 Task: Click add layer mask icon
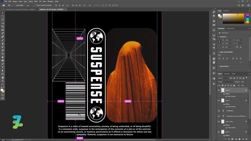click(x=233, y=139)
